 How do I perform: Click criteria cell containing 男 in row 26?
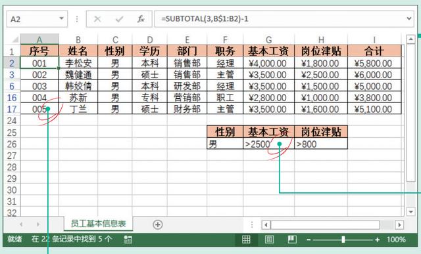point(225,144)
